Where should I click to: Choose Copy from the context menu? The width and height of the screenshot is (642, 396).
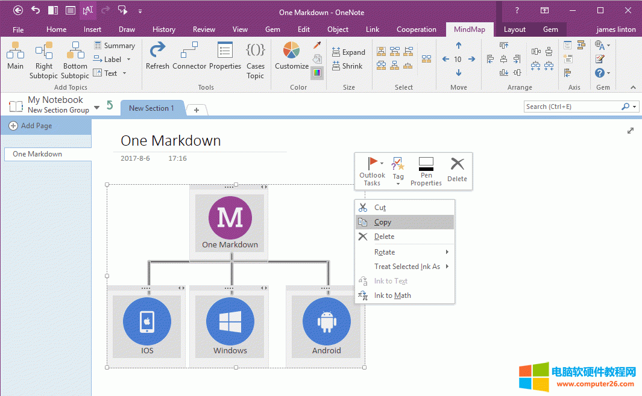[382, 221]
